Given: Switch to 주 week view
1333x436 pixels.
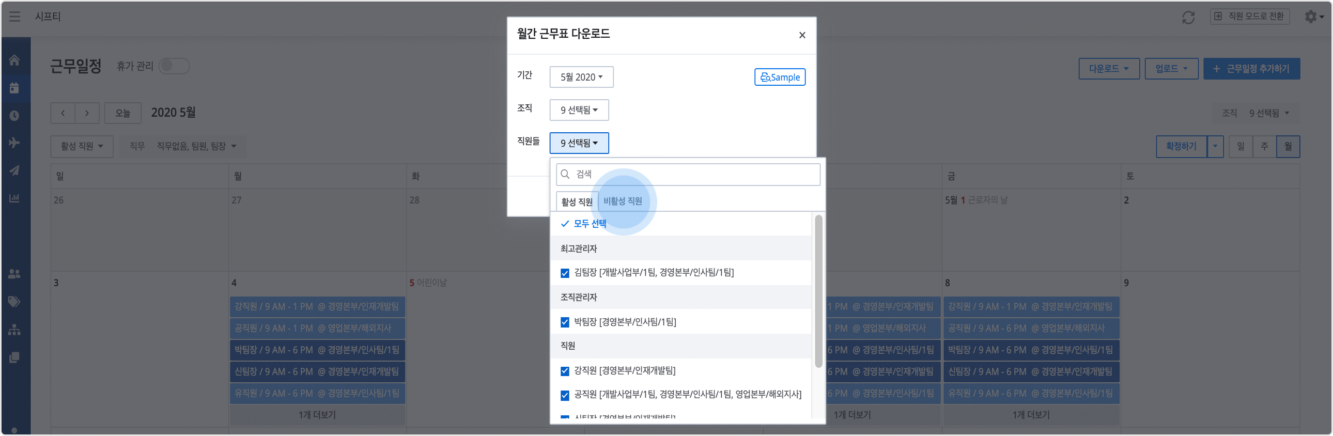Looking at the screenshot, I should 1264,146.
